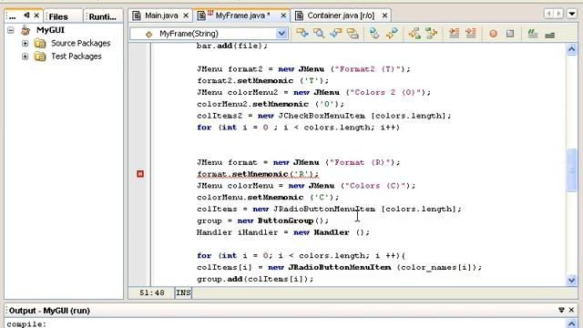The width and height of the screenshot is (583, 328).
Task: Click the 'group.add(colItems[i]);' line
Action: coord(255,279)
